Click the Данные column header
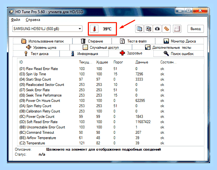The image size is (217, 170). tap(142, 62)
